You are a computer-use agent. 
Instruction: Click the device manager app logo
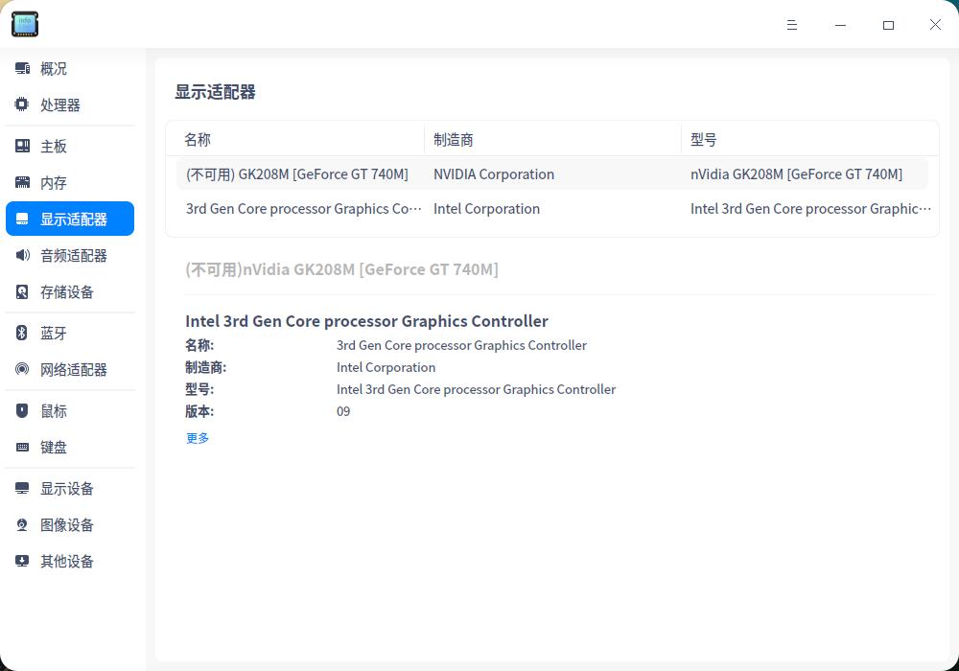tap(25, 24)
